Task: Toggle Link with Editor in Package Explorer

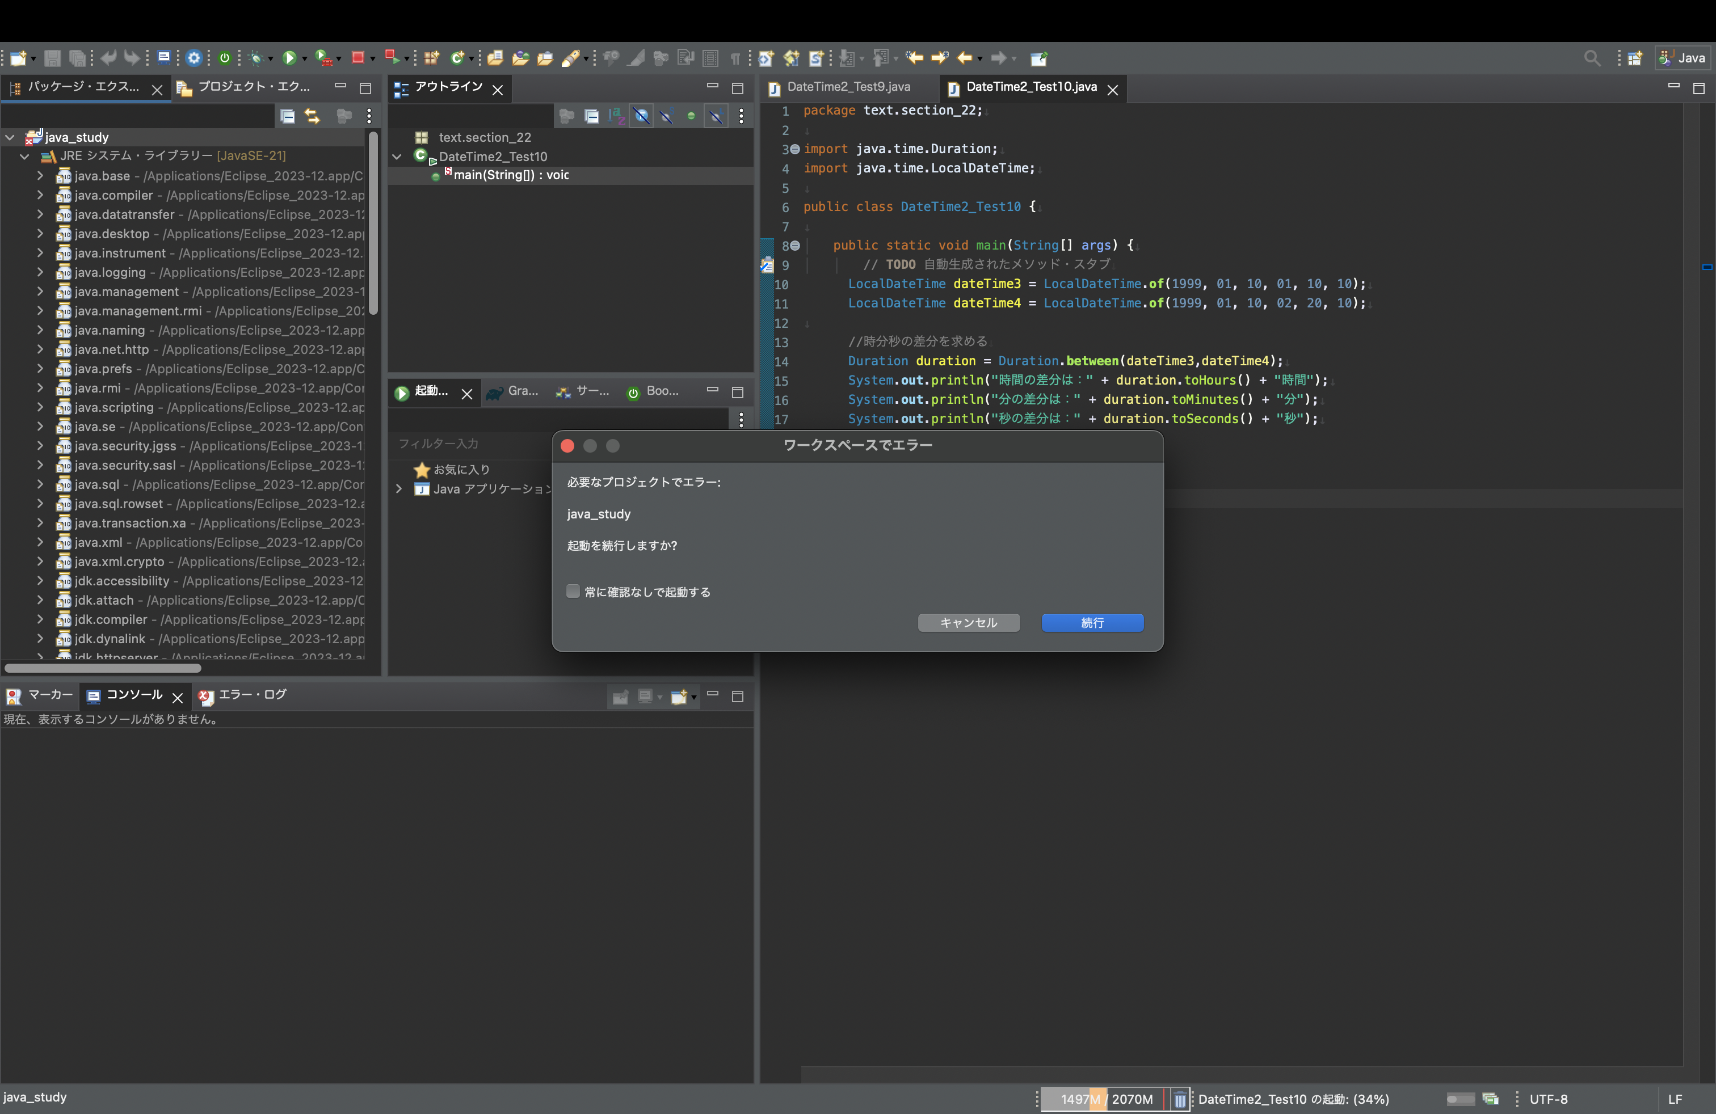Action: click(312, 116)
